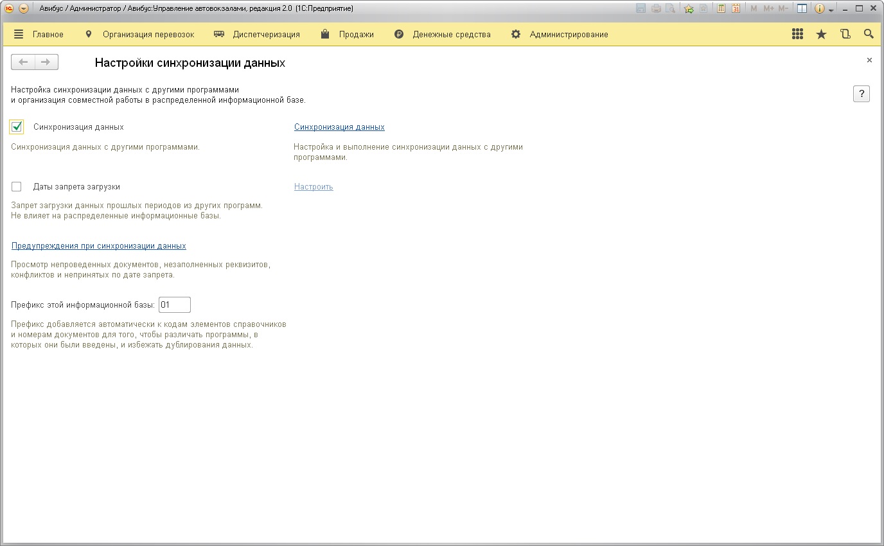Click the info icon in the title bar
Image resolution: width=884 pixels, height=546 pixels.
pyautogui.click(x=820, y=9)
